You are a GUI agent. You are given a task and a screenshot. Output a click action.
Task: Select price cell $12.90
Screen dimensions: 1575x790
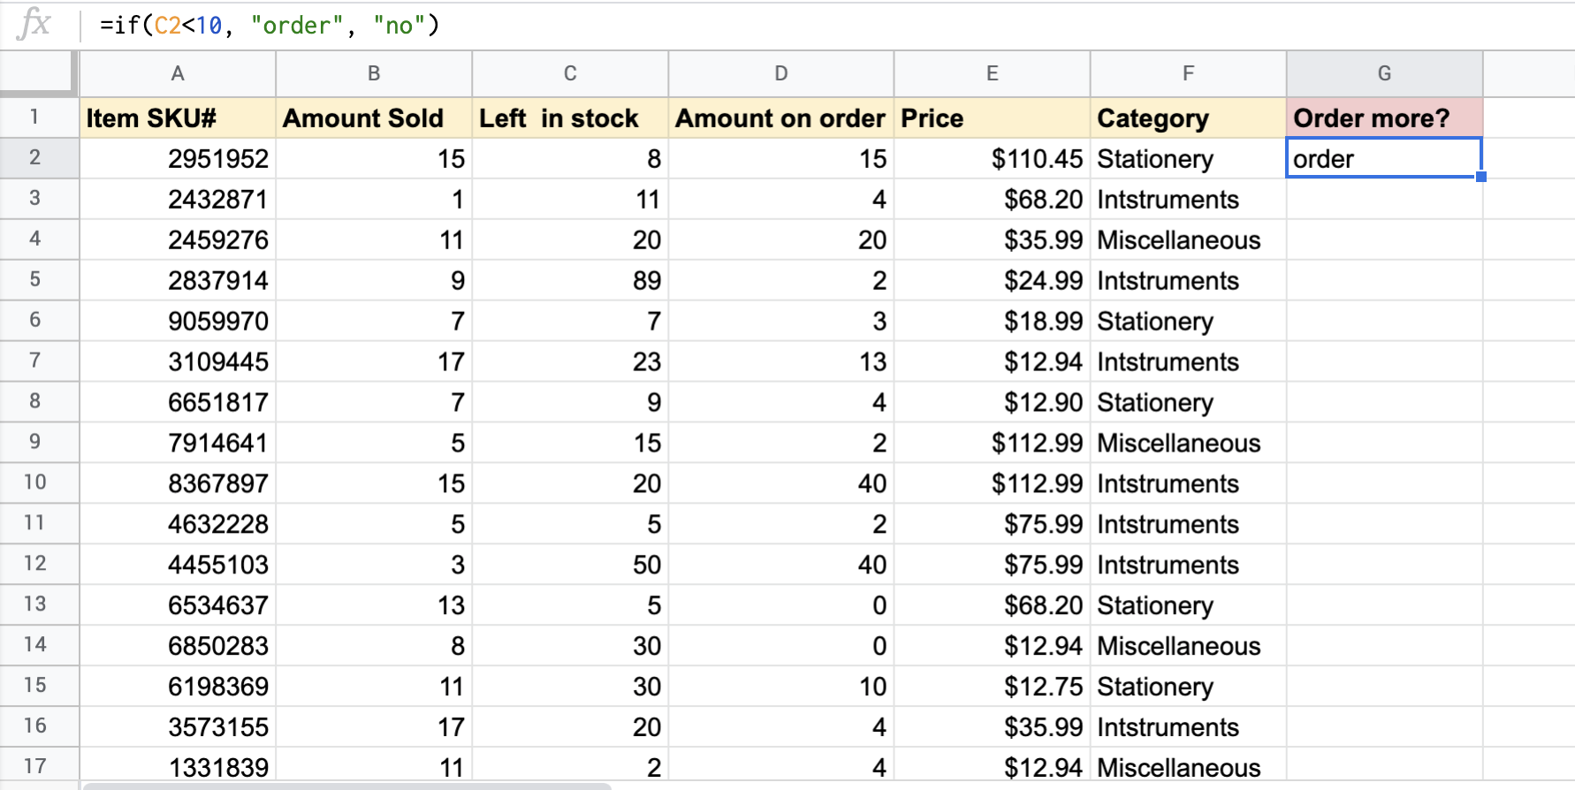point(992,402)
